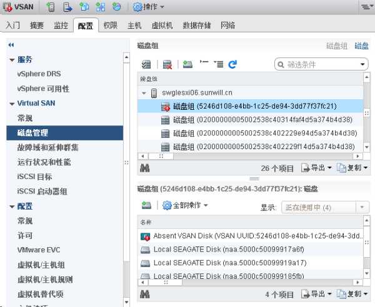Open the 正在使用中 (4) display dropdown

coord(325,207)
